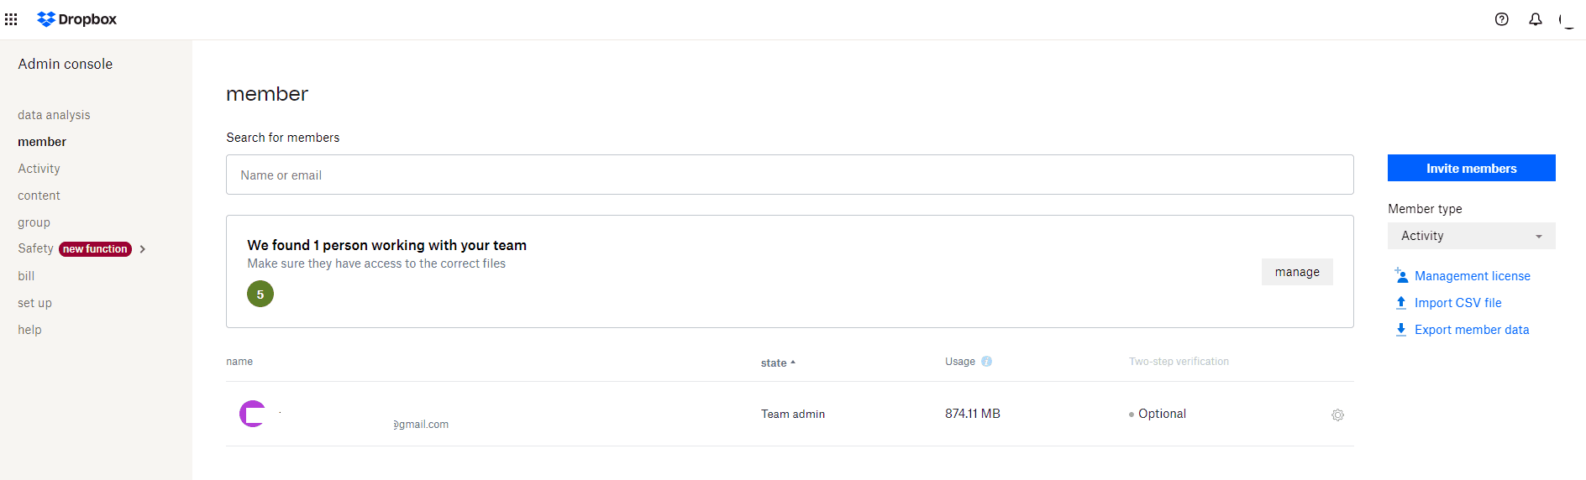The width and height of the screenshot is (1586, 480).
Task: Open the help question mark icon
Action: (1501, 19)
